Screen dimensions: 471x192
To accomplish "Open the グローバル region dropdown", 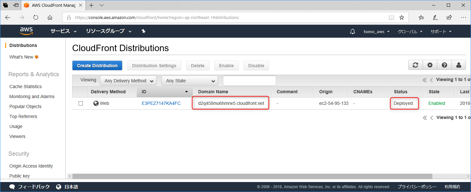I will pyautogui.click(x=410, y=32).
